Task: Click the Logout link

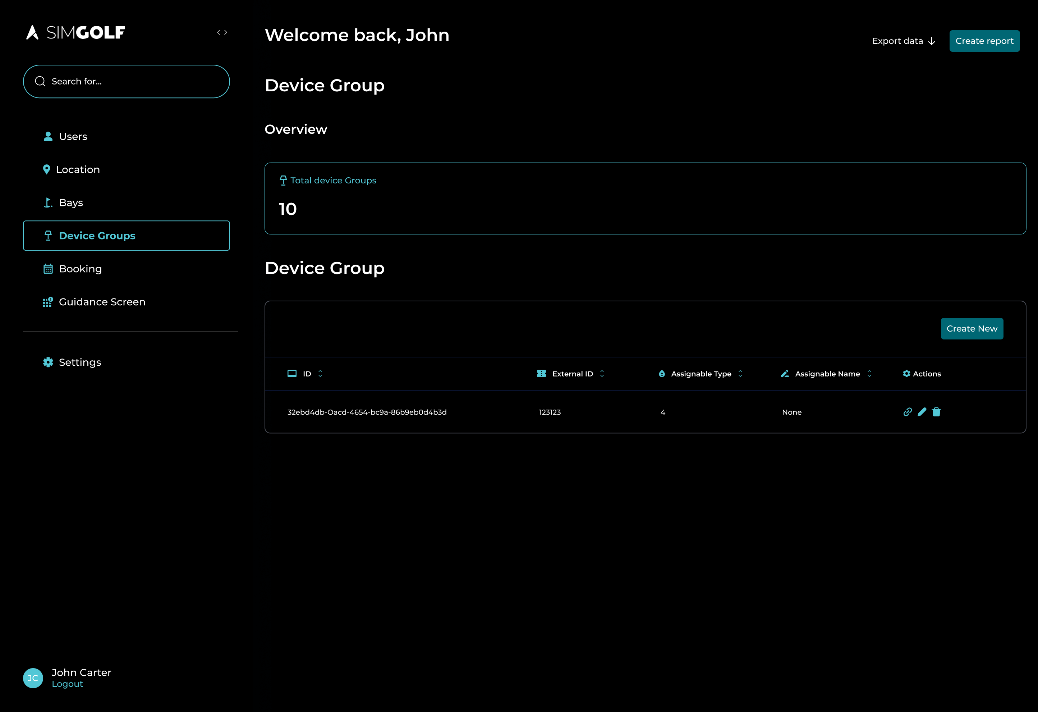Action: (x=68, y=684)
